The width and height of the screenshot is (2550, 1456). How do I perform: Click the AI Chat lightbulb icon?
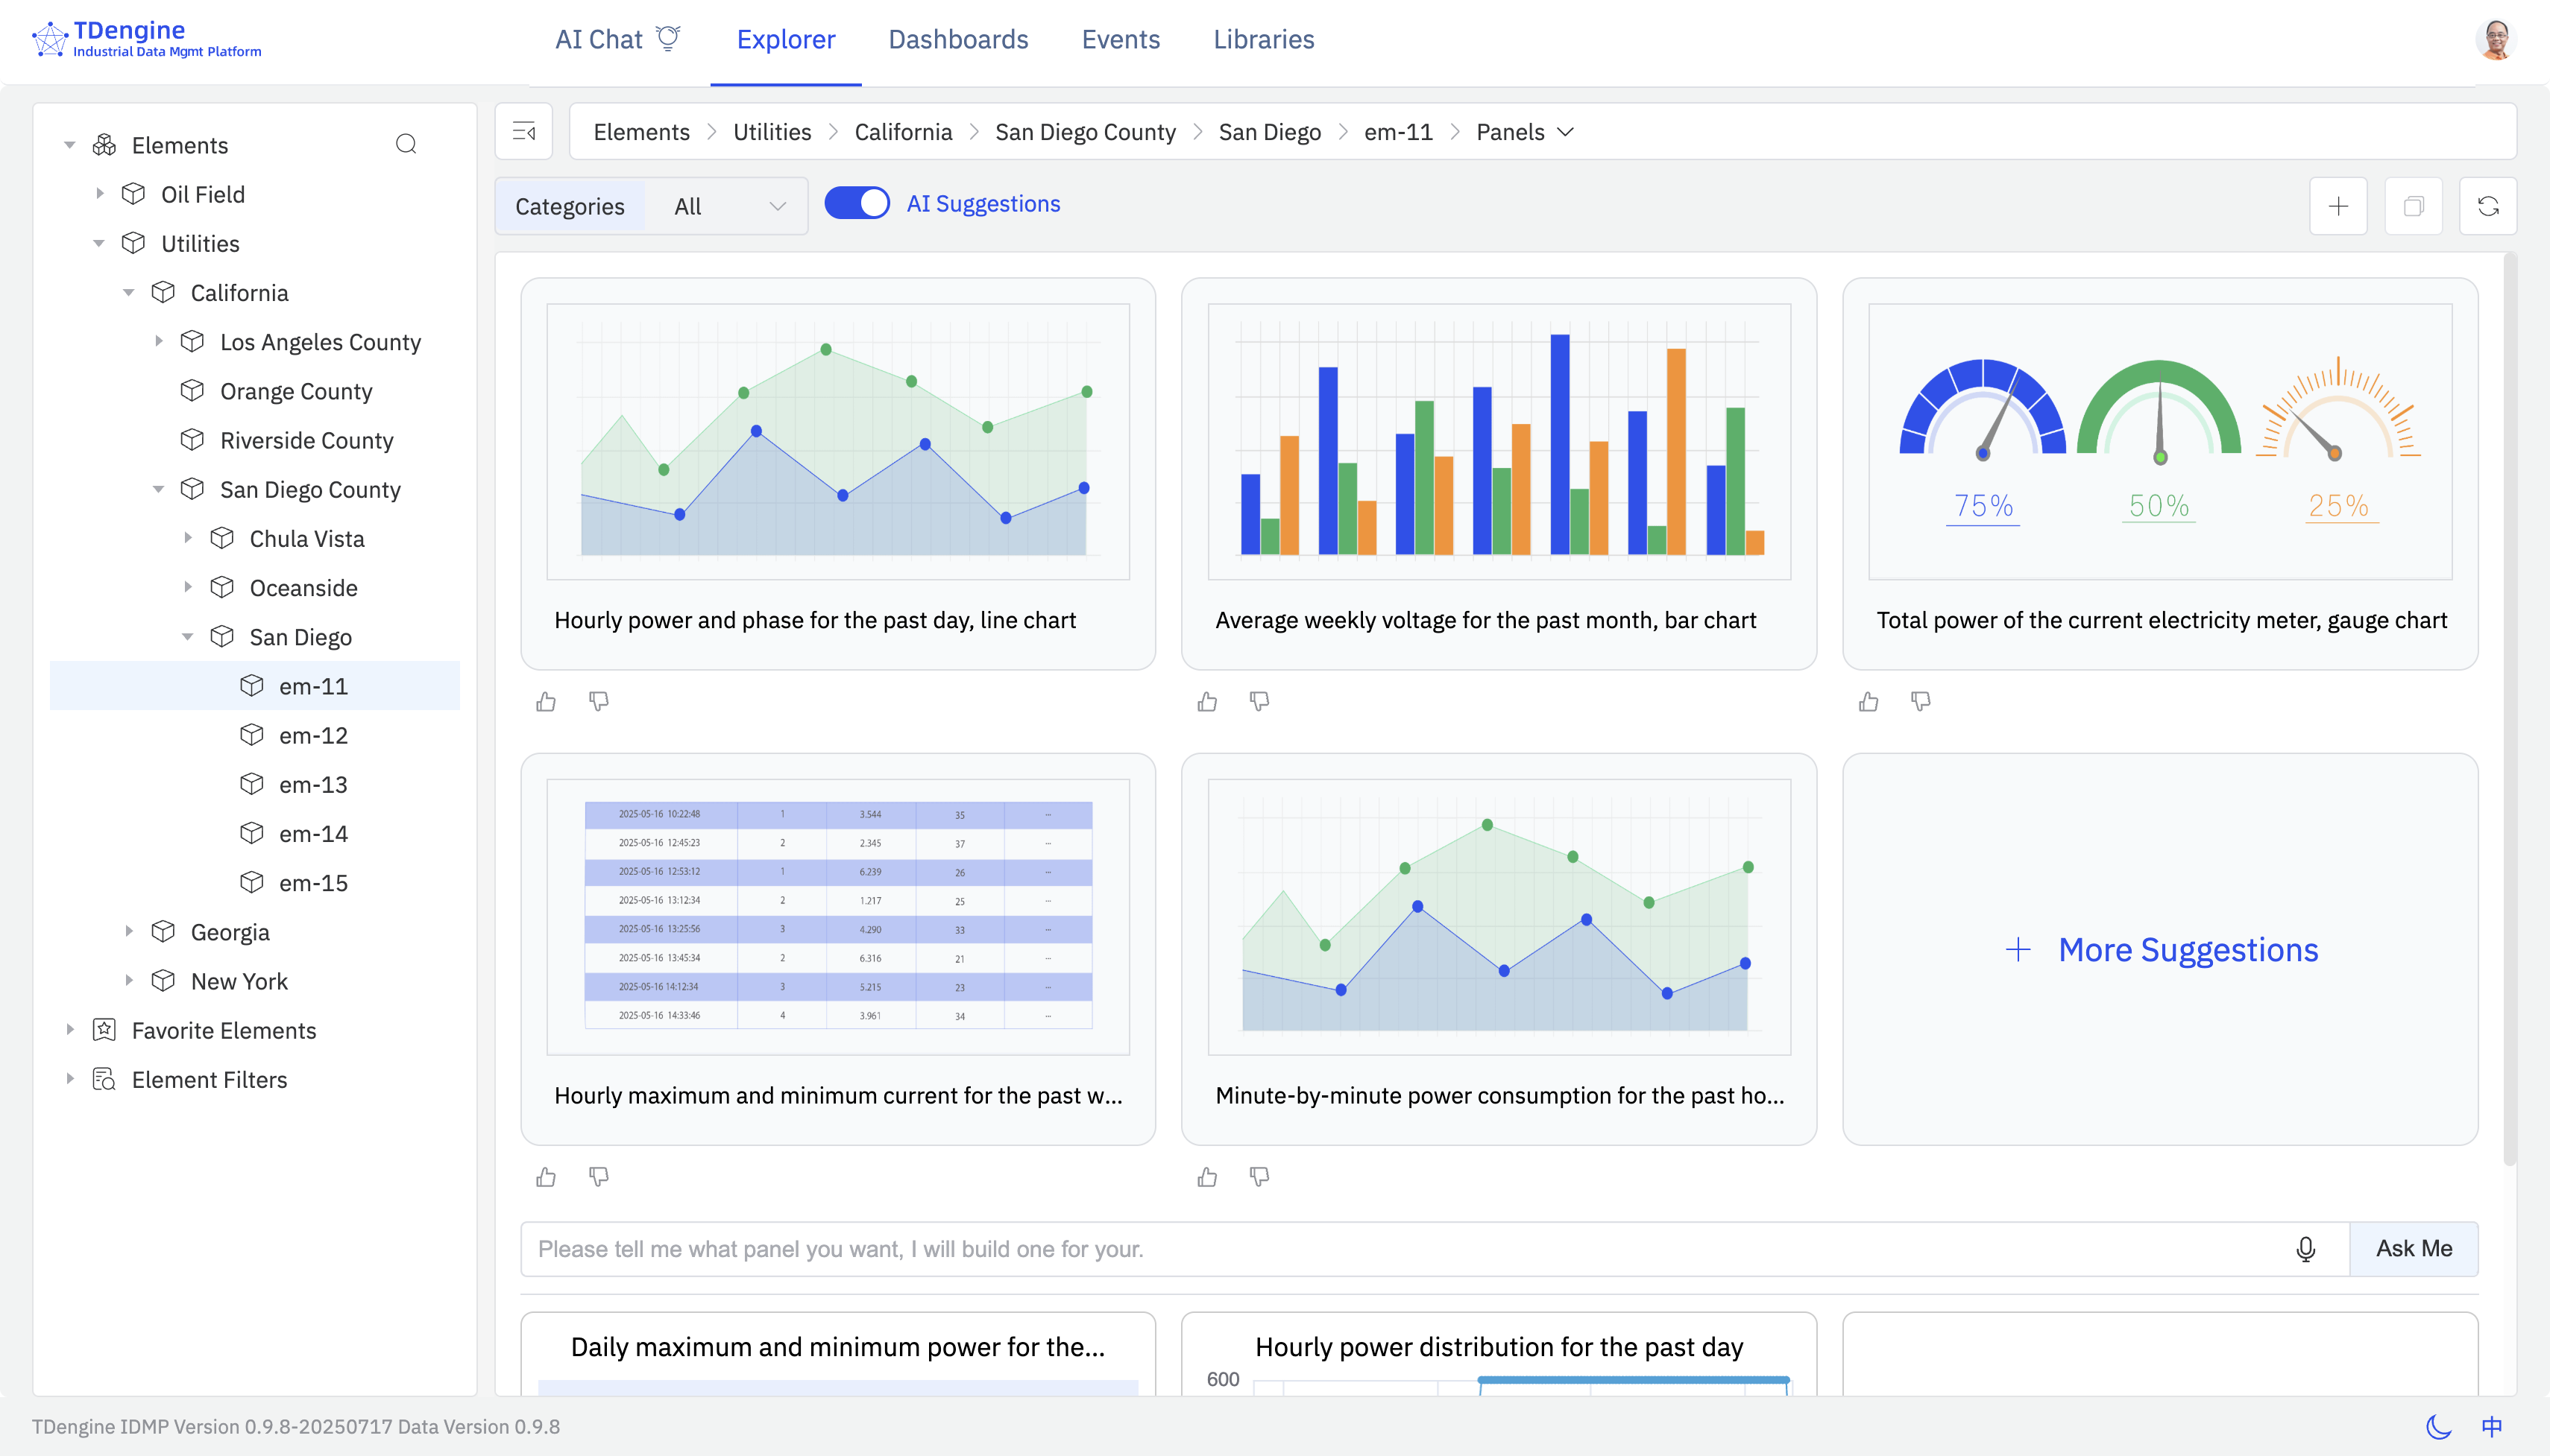click(668, 38)
